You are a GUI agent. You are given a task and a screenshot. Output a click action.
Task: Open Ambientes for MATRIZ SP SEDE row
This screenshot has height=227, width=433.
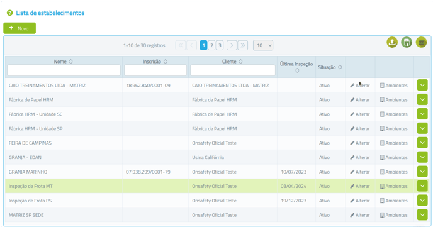(394, 215)
